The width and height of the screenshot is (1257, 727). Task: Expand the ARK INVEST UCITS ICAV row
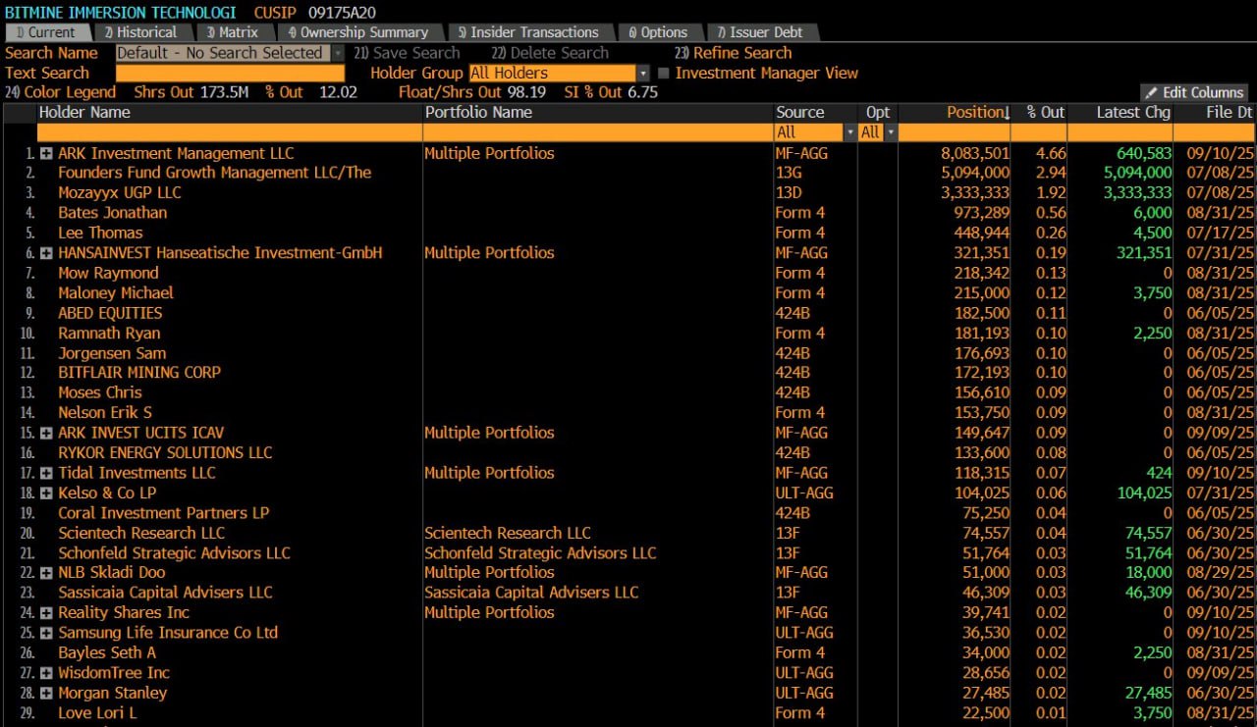(46, 434)
